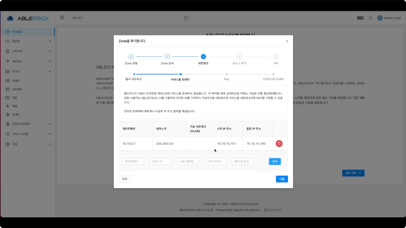The image size is (406, 228).
Task: Click 가상머신용 트래픽 sub-step dot
Action: coord(273,74)
